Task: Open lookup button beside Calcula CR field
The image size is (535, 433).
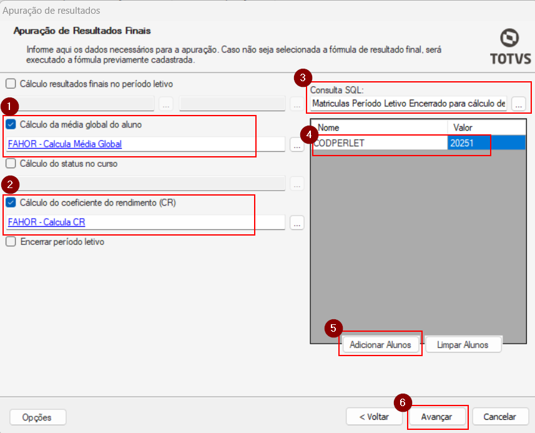Action: (x=297, y=222)
